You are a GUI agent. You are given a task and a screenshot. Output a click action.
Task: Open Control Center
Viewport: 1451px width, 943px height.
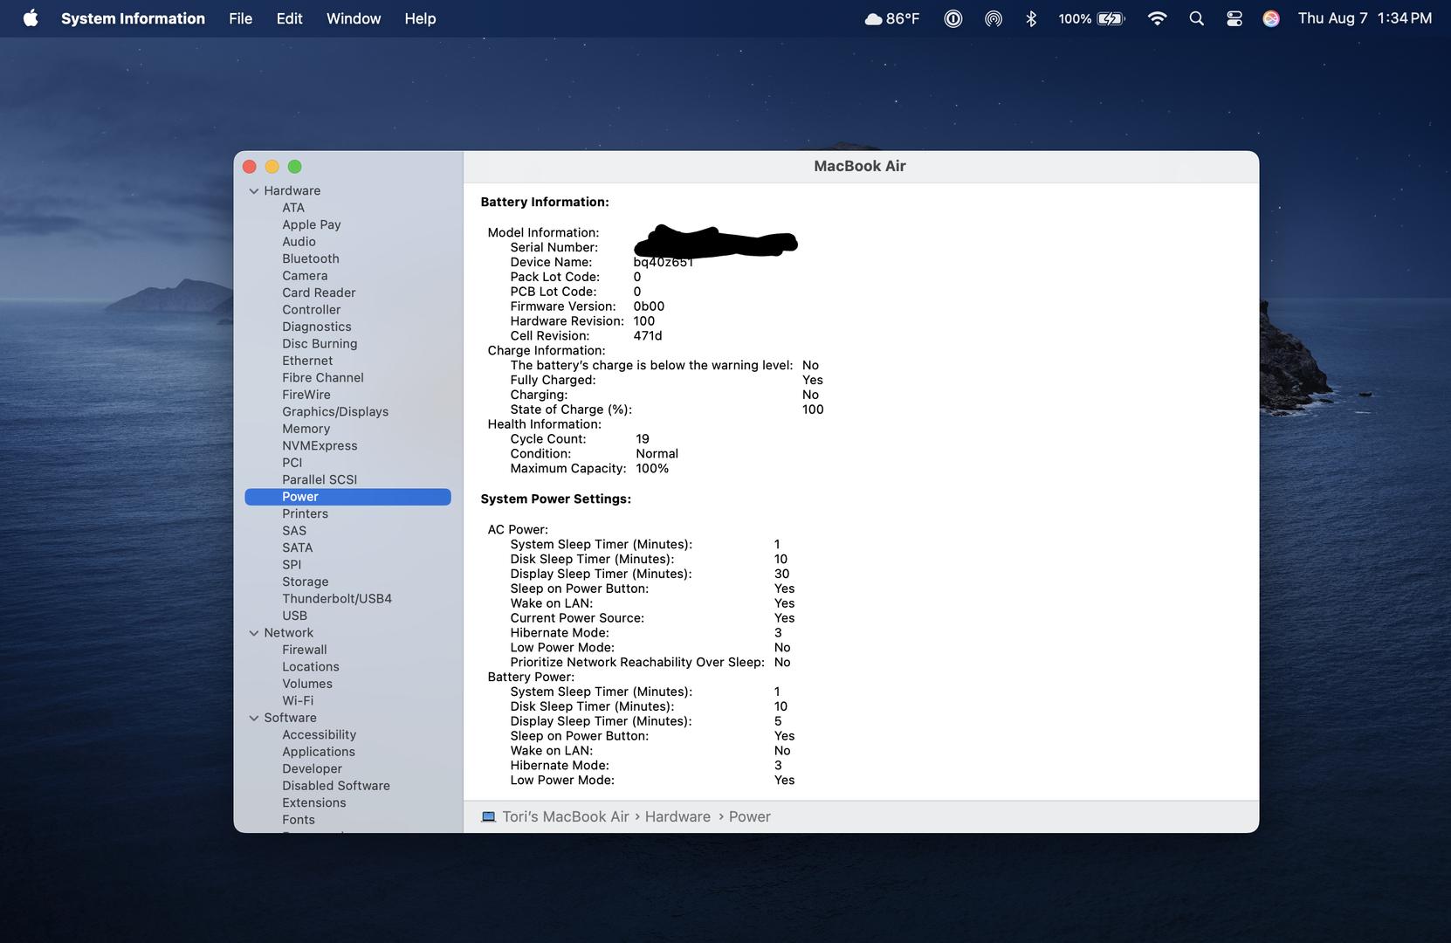(x=1234, y=18)
